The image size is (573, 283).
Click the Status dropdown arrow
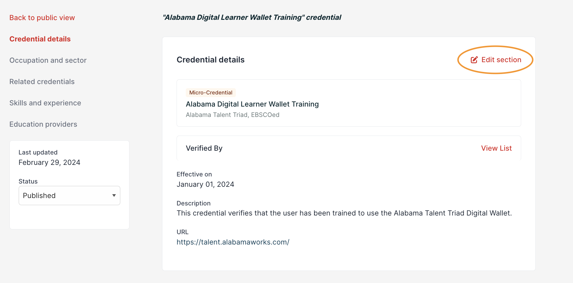(x=114, y=195)
